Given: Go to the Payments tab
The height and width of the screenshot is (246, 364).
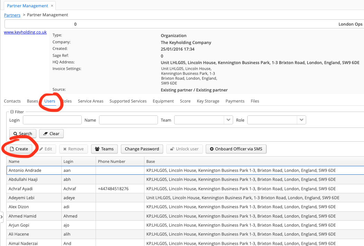Looking at the screenshot, I should 235,101.
